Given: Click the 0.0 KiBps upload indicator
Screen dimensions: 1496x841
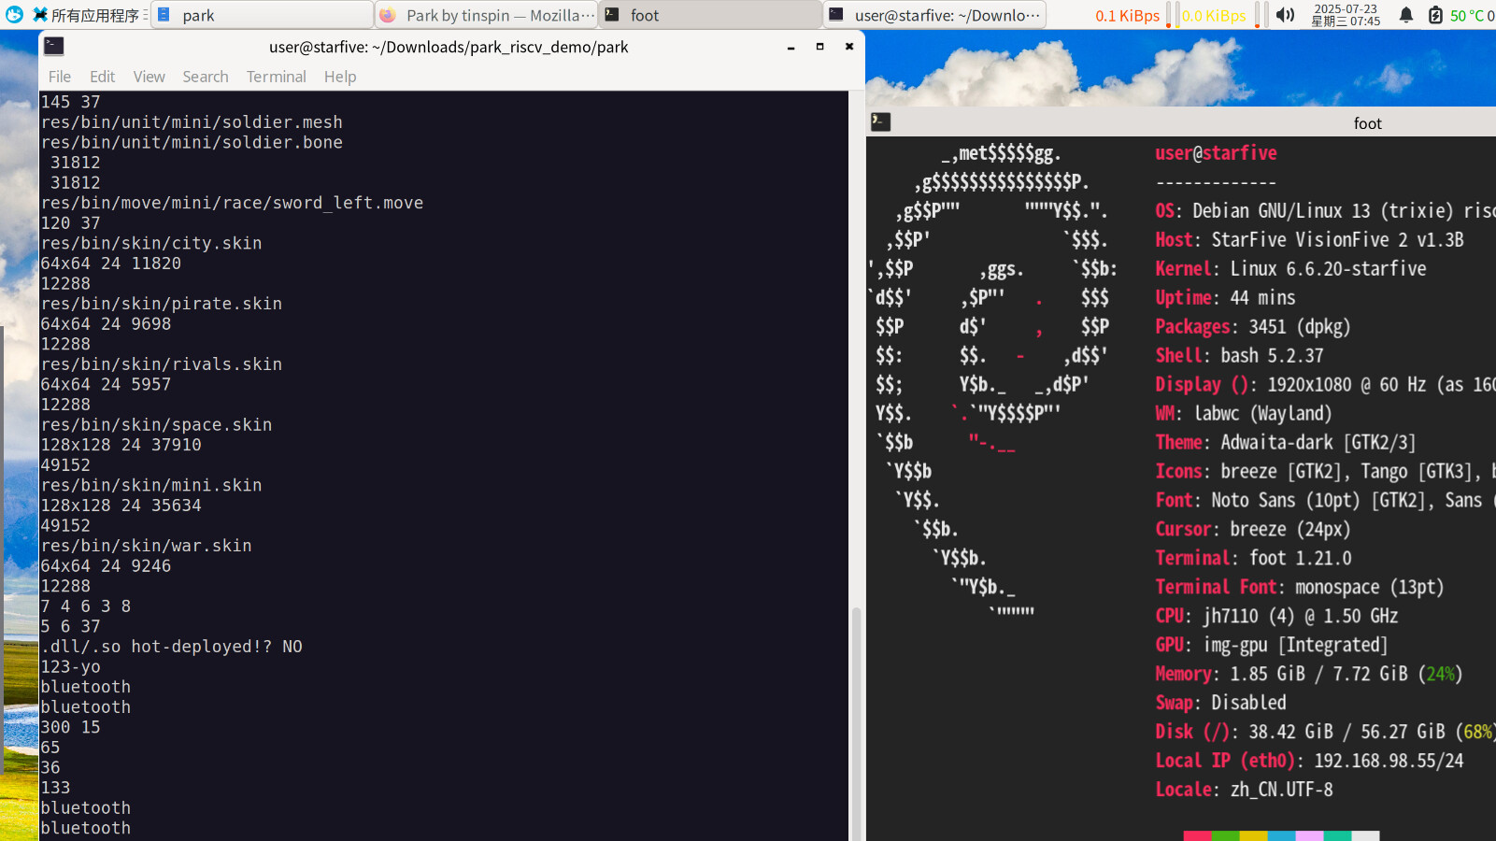Looking at the screenshot, I should 1214,16.
